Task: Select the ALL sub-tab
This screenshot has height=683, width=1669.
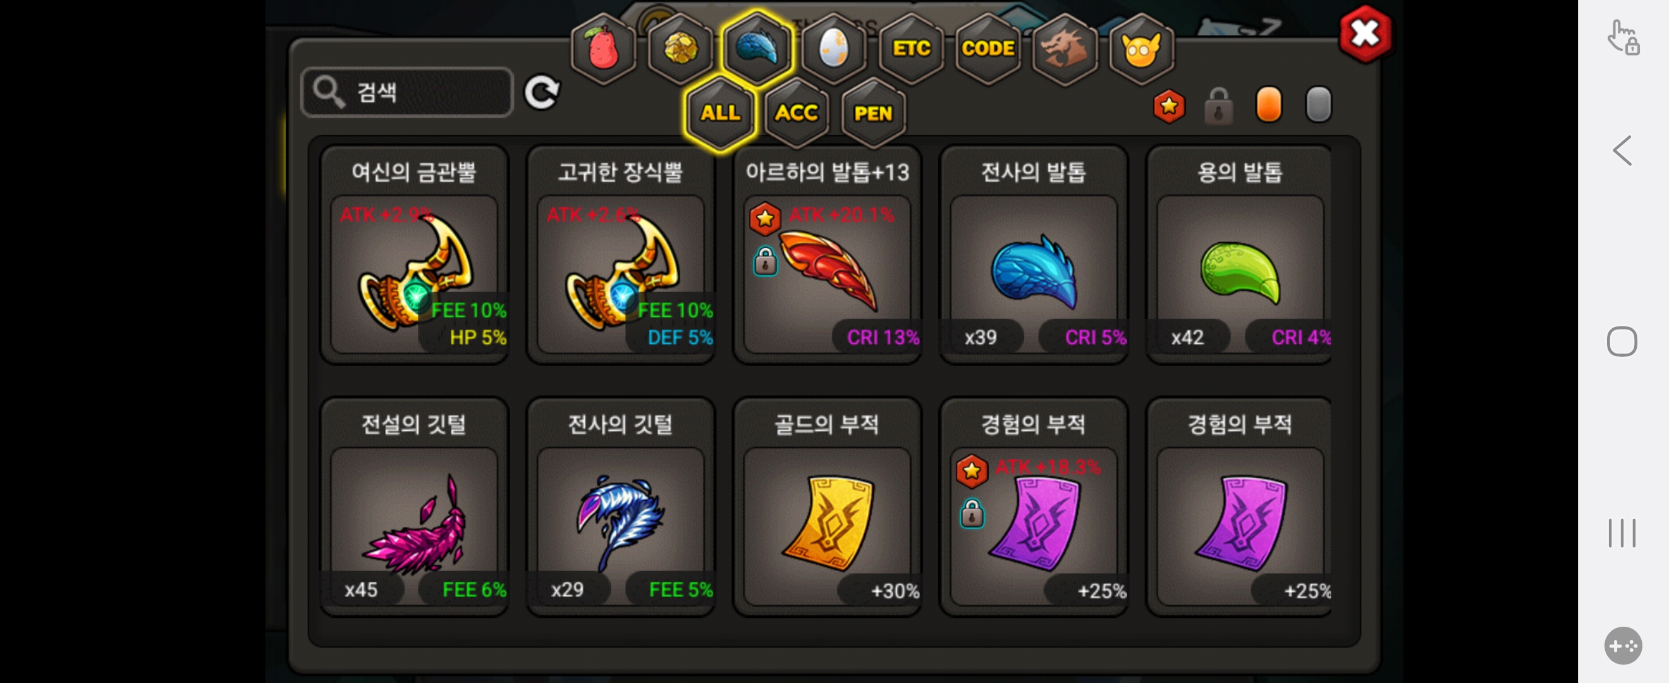Action: [x=720, y=113]
